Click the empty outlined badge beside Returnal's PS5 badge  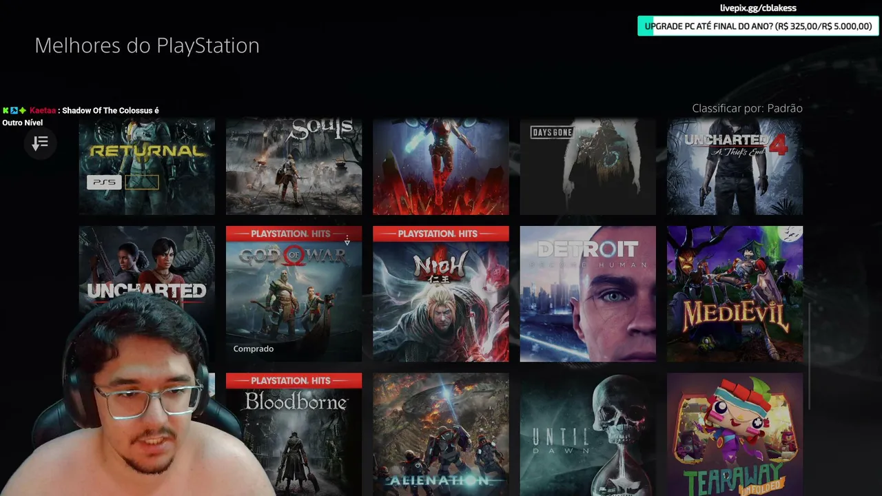142,183
